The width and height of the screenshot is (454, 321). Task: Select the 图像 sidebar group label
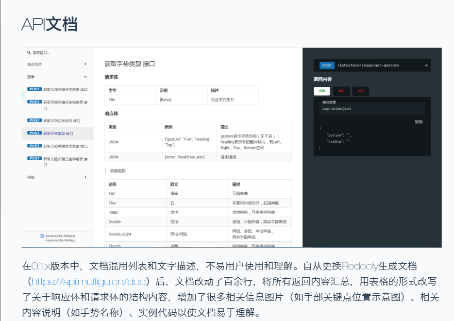pos(31,77)
